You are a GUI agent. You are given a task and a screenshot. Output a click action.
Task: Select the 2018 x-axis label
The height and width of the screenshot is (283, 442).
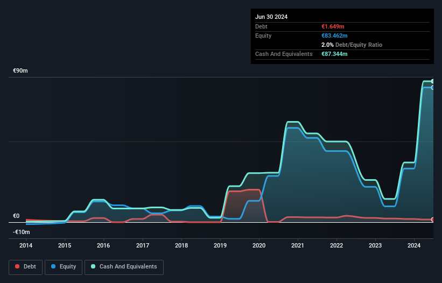pos(181,245)
